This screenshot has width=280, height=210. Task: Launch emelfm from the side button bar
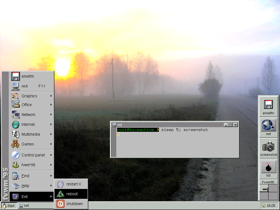[268, 107]
